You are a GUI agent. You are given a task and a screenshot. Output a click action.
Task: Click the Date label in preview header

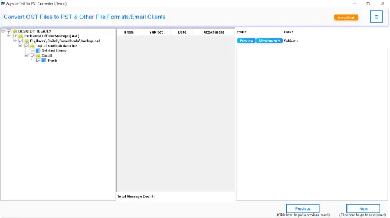coord(288,32)
